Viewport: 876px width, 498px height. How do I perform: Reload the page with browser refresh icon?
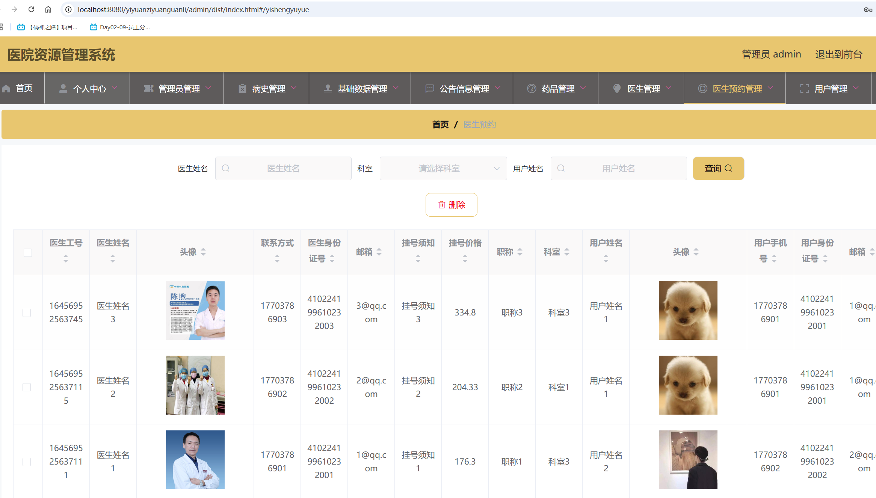[31, 9]
